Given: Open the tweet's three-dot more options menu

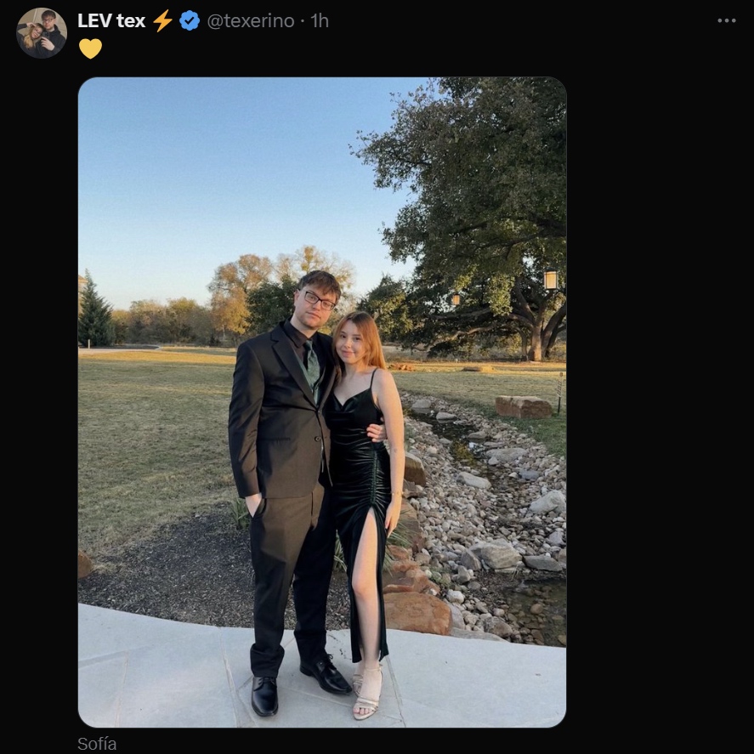Looking at the screenshot, I should [x=726, y=20].
